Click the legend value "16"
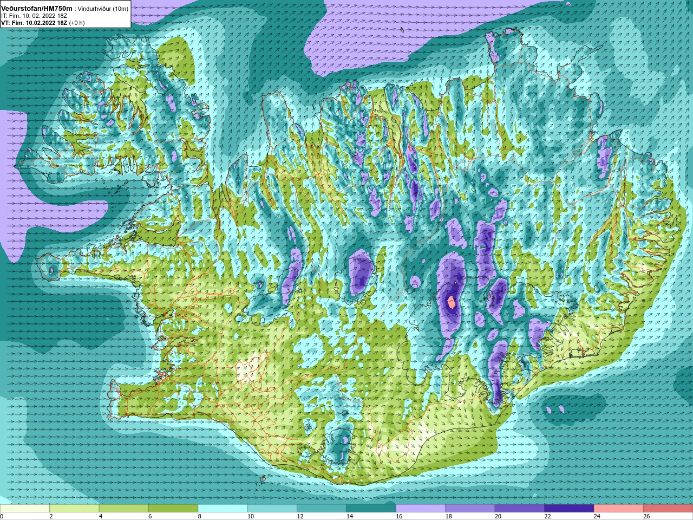 (399, 516)
